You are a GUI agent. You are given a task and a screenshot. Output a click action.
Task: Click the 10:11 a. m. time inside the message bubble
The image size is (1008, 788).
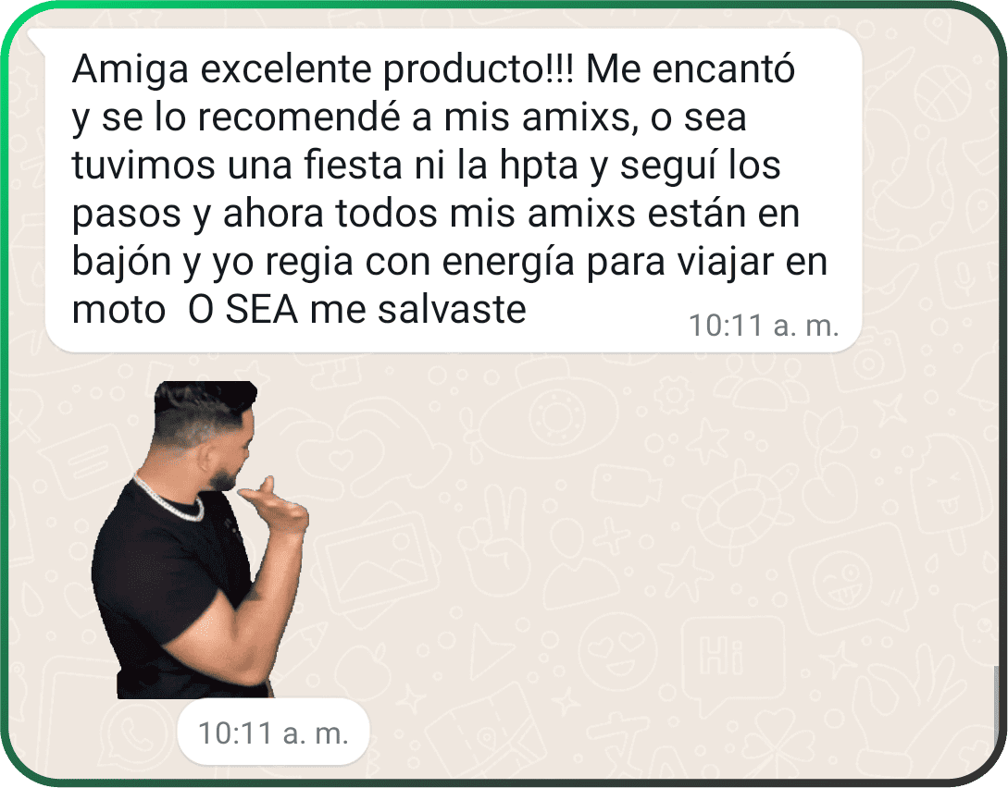(764, 326)
